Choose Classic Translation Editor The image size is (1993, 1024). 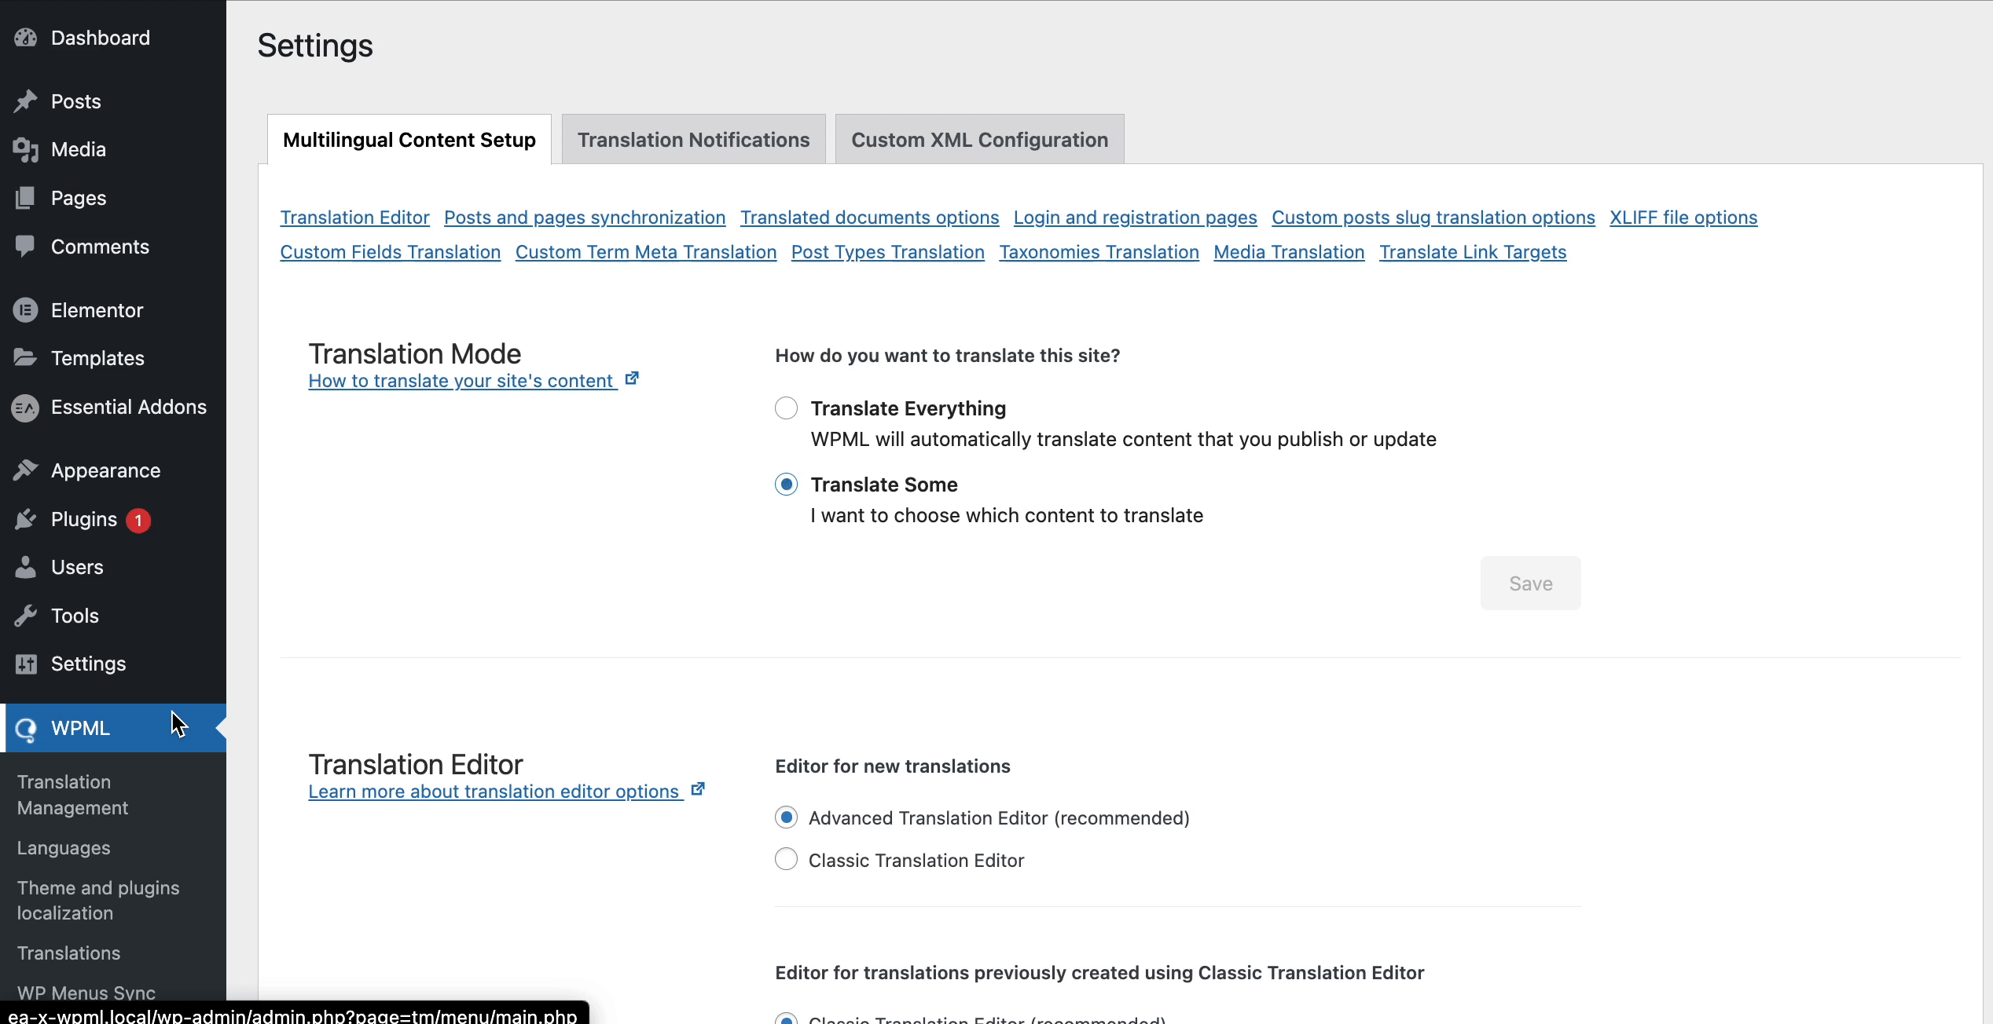(x=786, y=859)
